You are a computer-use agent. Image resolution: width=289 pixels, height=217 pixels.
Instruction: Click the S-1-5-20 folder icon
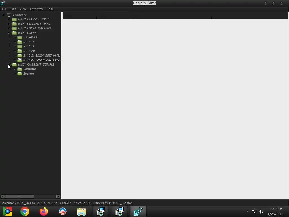click(x=20, y=51)
